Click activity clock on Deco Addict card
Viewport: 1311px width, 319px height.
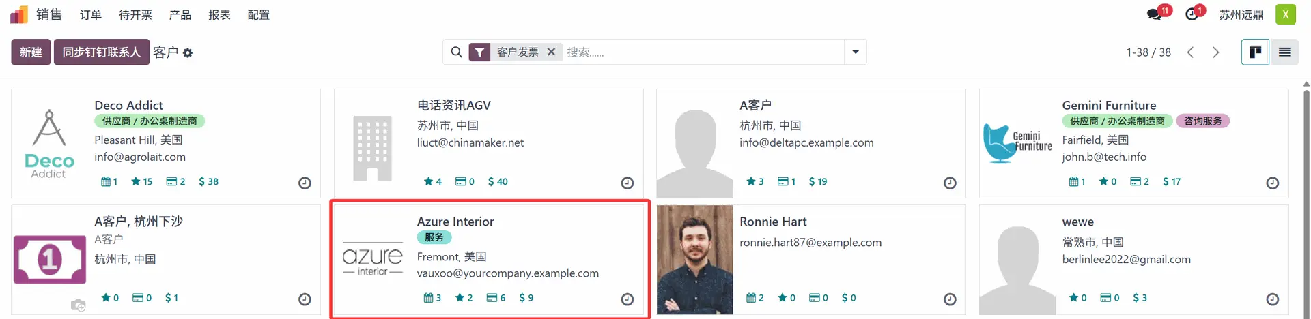pyautogui.click(x=305, y=183)
